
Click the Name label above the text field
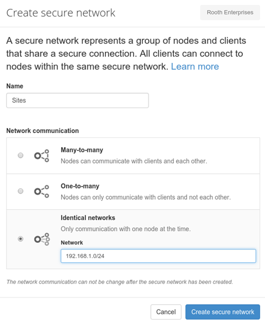[15, 86]
